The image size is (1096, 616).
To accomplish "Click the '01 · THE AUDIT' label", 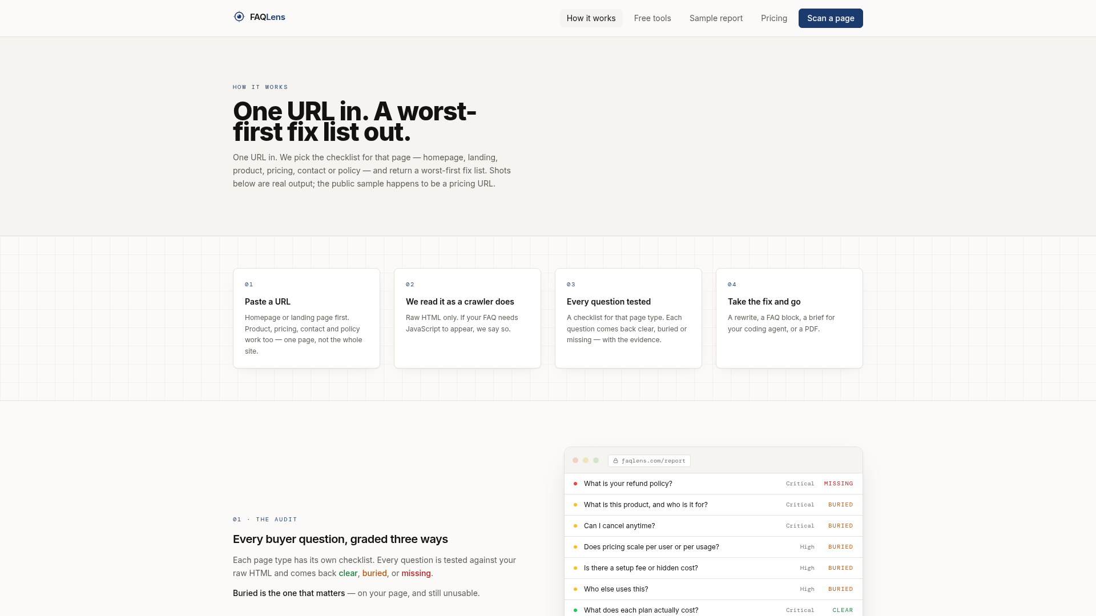I will point(265,520).
